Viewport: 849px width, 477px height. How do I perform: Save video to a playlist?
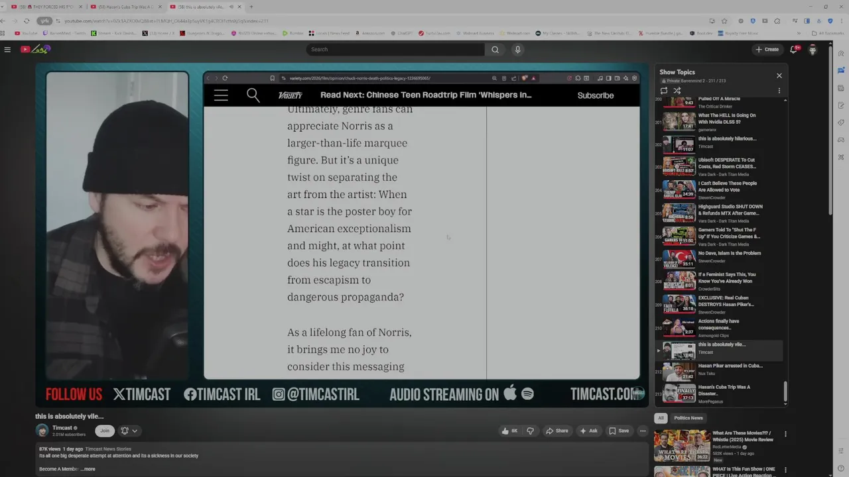pos(619,431)
